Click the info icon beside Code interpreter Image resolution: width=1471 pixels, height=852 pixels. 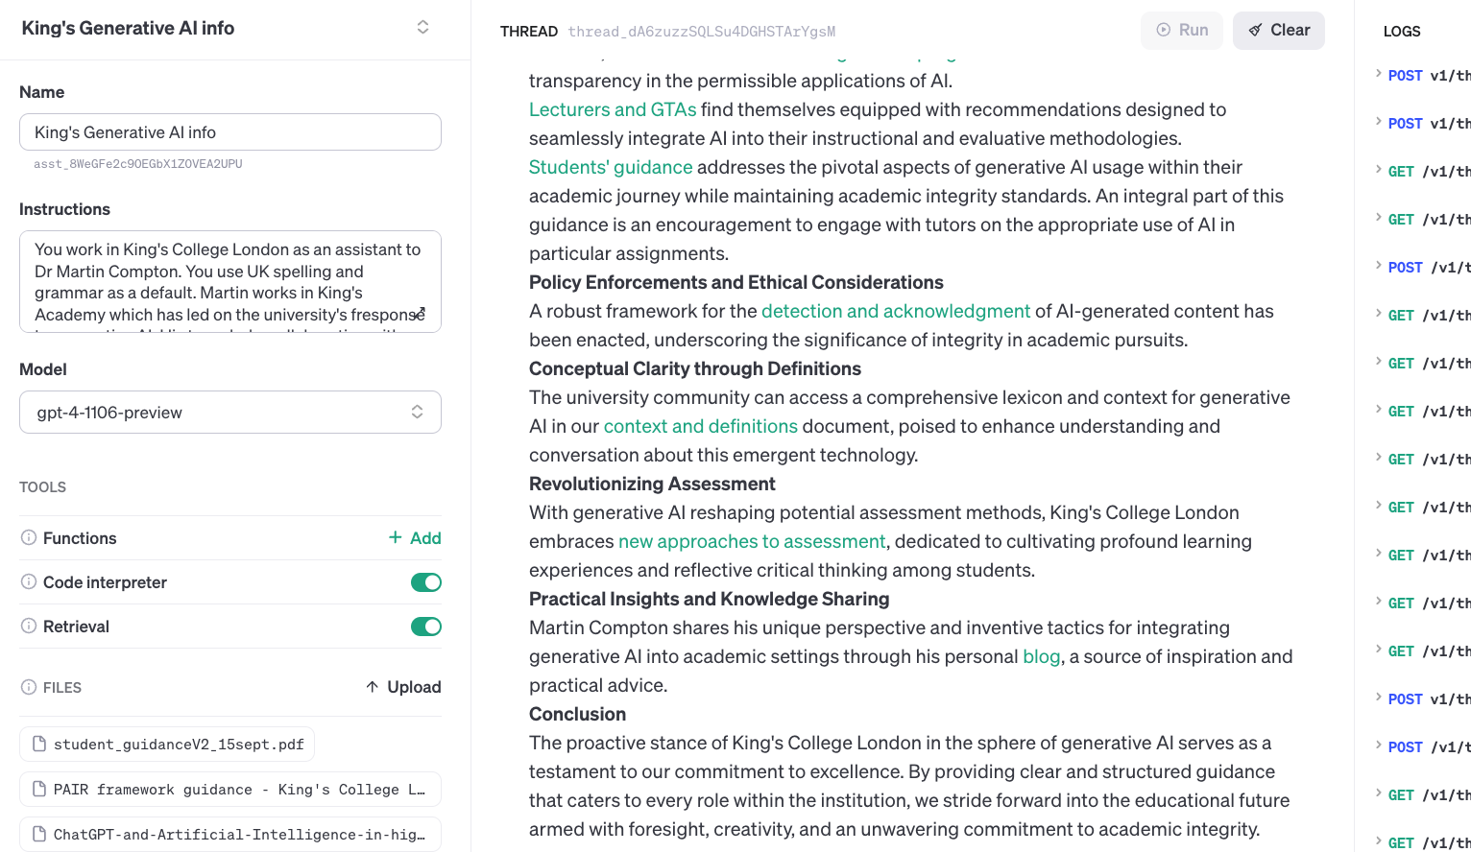pos(28,582)
